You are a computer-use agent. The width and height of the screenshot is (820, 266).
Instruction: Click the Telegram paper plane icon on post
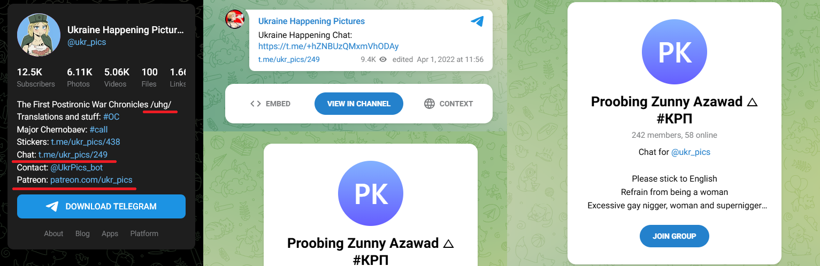477,21
